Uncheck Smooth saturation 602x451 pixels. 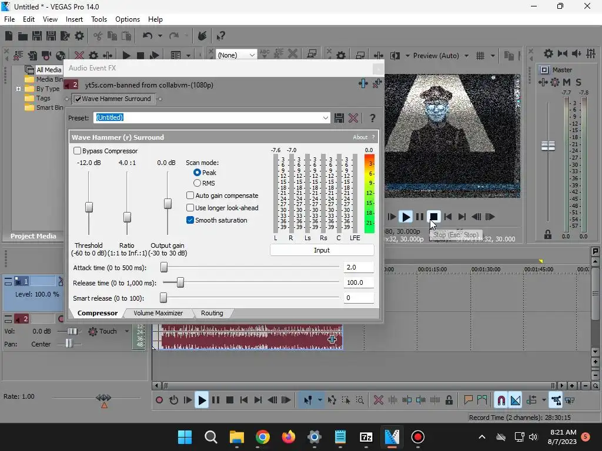[x=190, y=220]
